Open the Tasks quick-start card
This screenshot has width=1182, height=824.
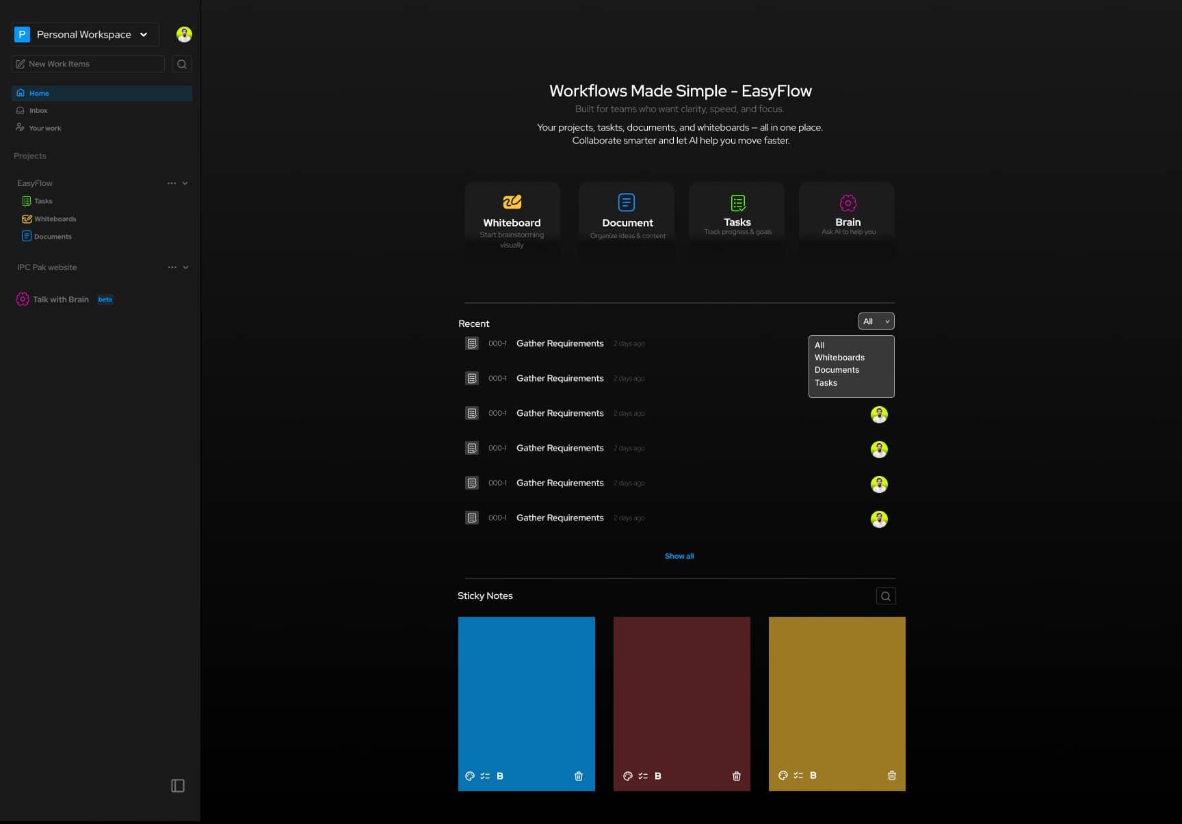click(737, 220)
